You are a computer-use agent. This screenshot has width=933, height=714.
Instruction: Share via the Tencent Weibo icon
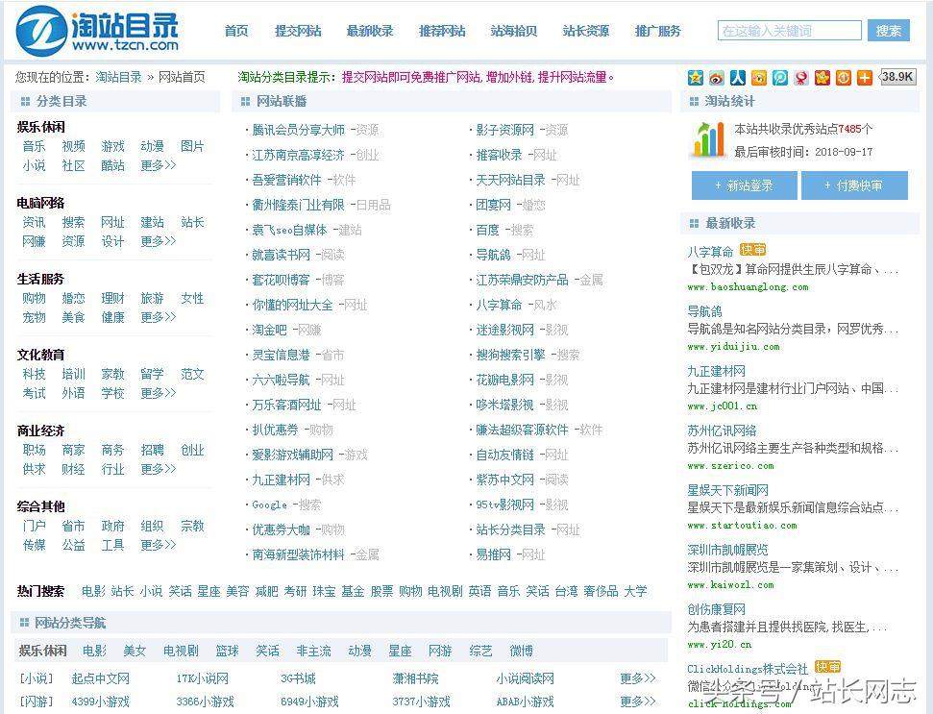click(780, 77)
